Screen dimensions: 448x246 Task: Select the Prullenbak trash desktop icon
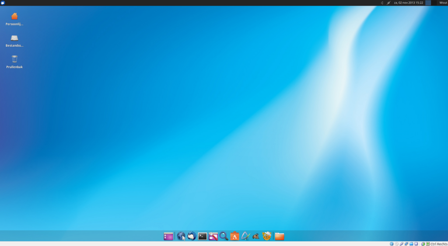click(x=14, y=59)
